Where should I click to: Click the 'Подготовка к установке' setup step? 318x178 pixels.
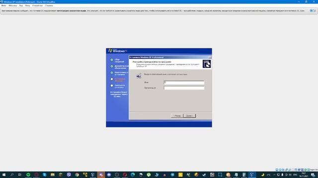[121, 74]
